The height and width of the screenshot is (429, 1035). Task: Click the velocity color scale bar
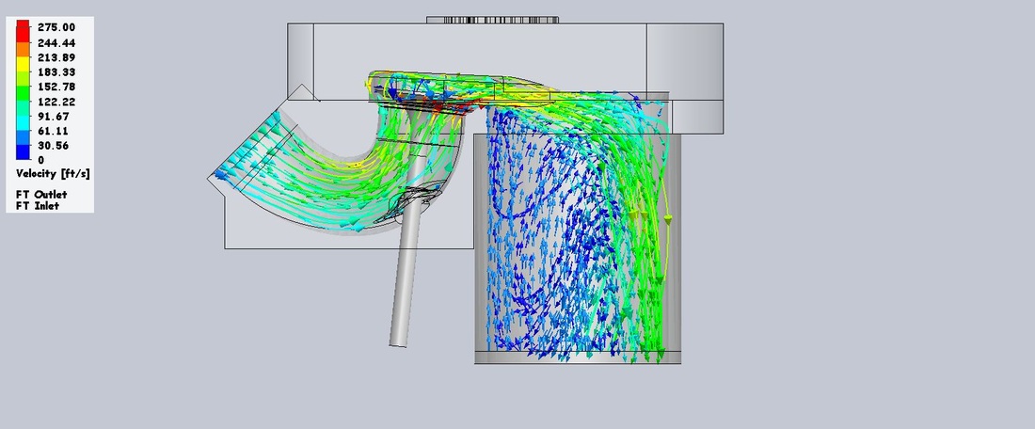point(24,89)
